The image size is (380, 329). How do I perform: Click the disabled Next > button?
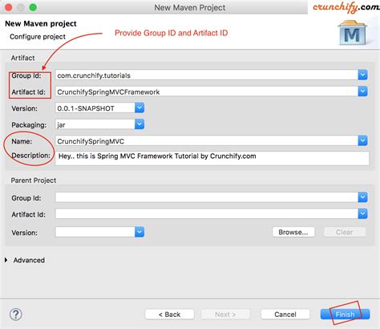tap(225, 315)
